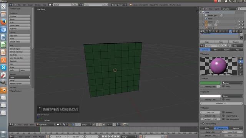The height and width of the screenshot is (138, 246).
Task: Click the Remove Doubles button
Action: click(x=20, y=84)
